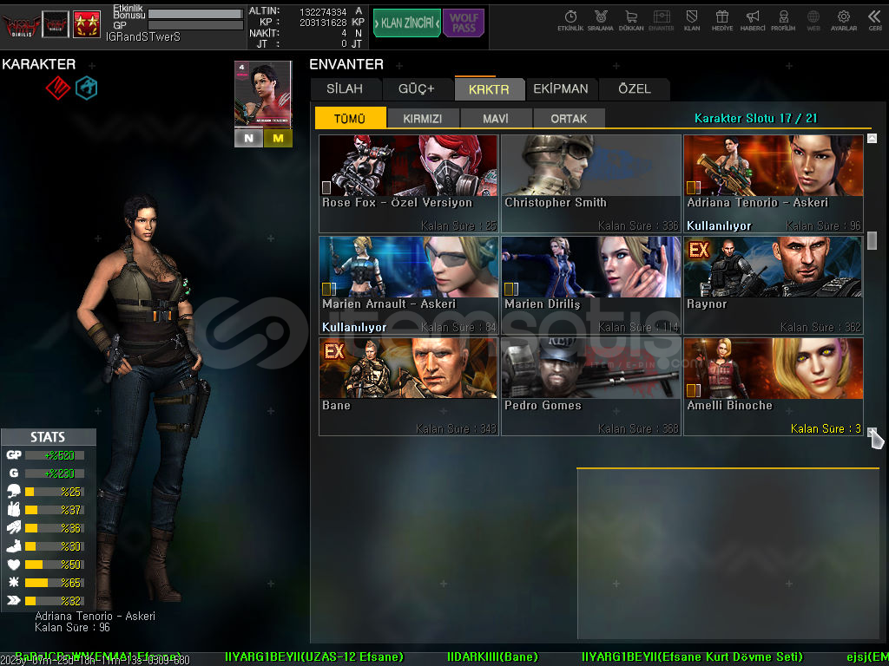The width and height of the screenshot is (889, 666).
Task: Open the WOLF PASS button
Action: pyautogui.click(x=464, y=23)
